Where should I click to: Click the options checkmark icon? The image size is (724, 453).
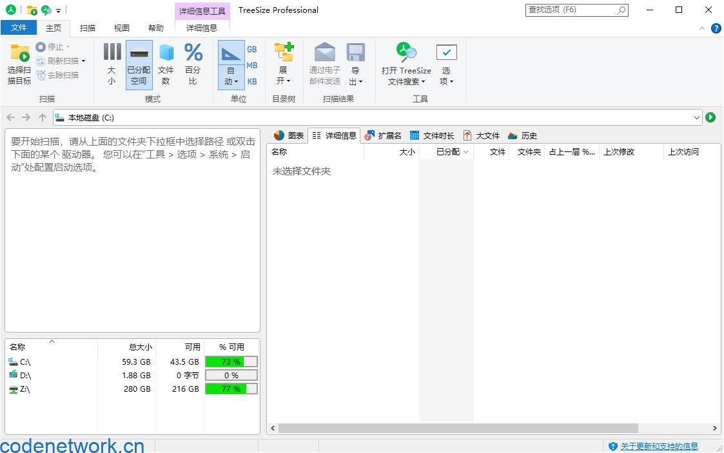coord(446,52)
